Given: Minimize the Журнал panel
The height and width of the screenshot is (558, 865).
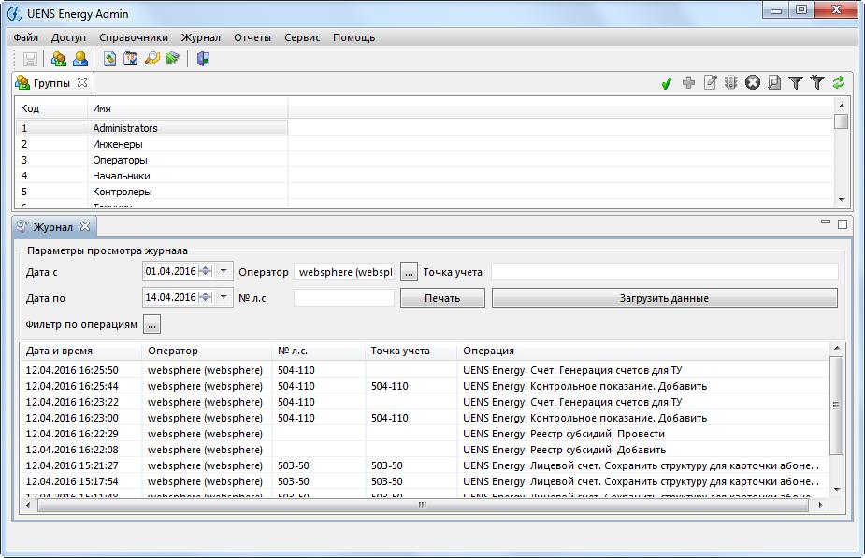Looking at the screenshot, I should click(x=826, y=222).
